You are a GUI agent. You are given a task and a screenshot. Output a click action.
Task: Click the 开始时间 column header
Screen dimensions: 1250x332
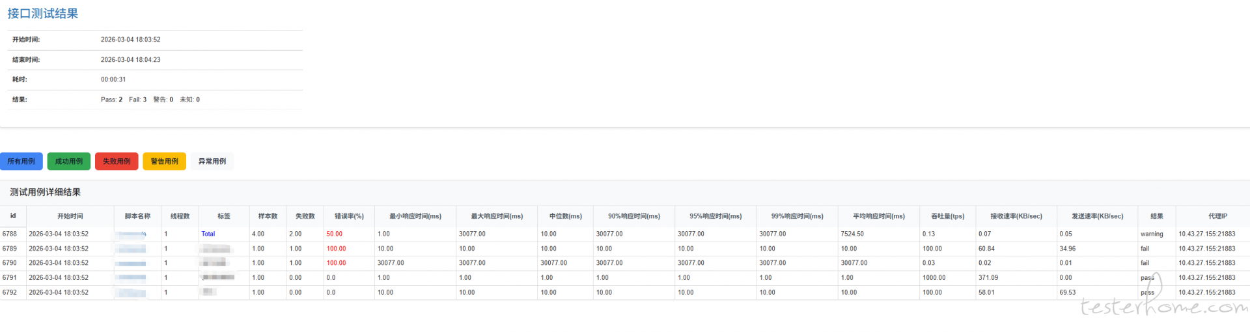click(x=70, y=216)
